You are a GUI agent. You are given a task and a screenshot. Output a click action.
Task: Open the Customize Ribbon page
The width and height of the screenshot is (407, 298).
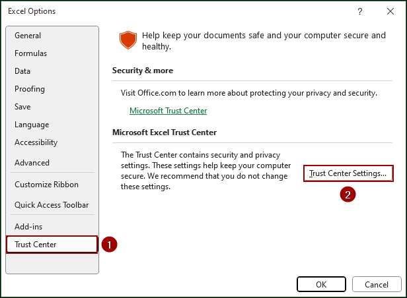46,185
